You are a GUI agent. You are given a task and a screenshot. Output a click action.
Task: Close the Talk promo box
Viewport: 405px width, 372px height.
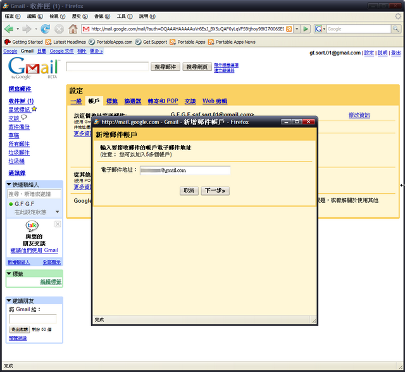(58, 224)
